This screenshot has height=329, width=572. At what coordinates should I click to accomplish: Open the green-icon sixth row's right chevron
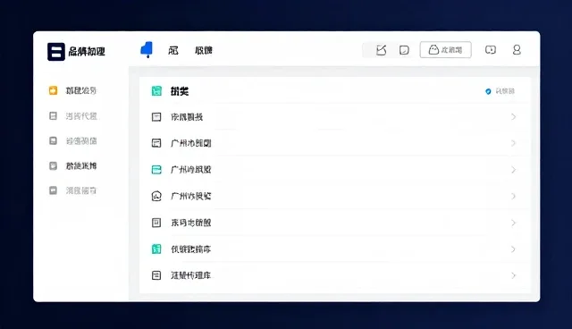click(x=513, y=249)
